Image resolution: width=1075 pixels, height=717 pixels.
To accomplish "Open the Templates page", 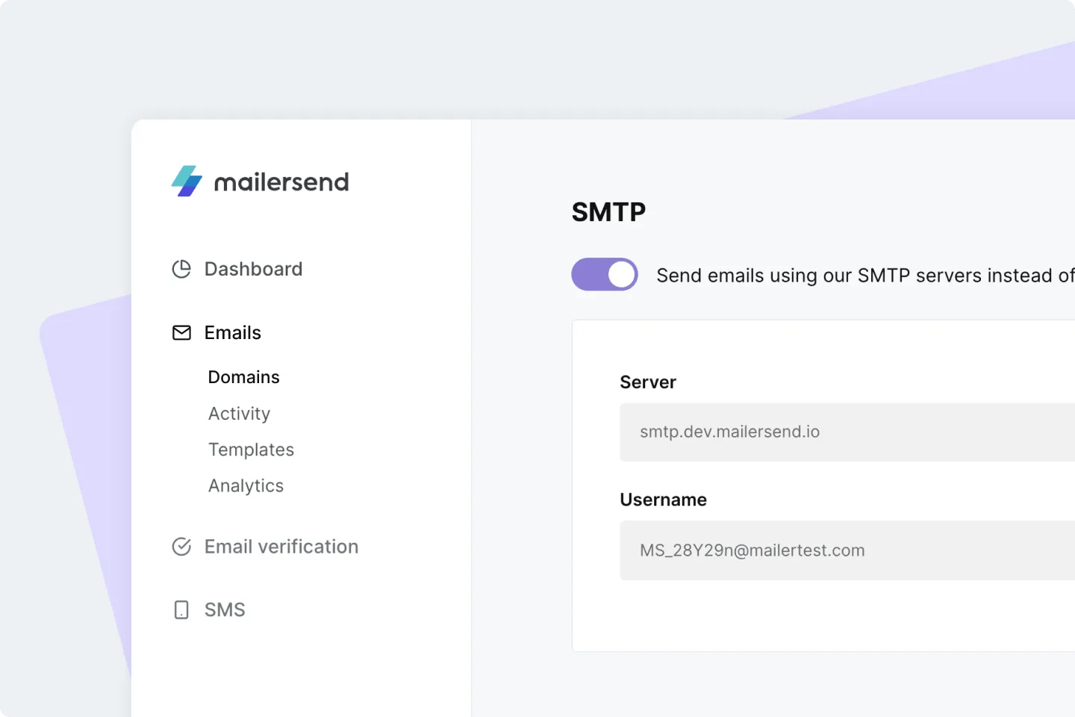I will (251, 450).
